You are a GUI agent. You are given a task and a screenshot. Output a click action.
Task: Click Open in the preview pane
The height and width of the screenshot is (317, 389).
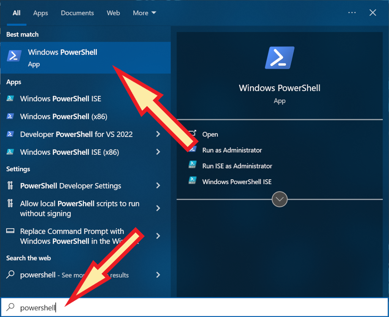210,134
